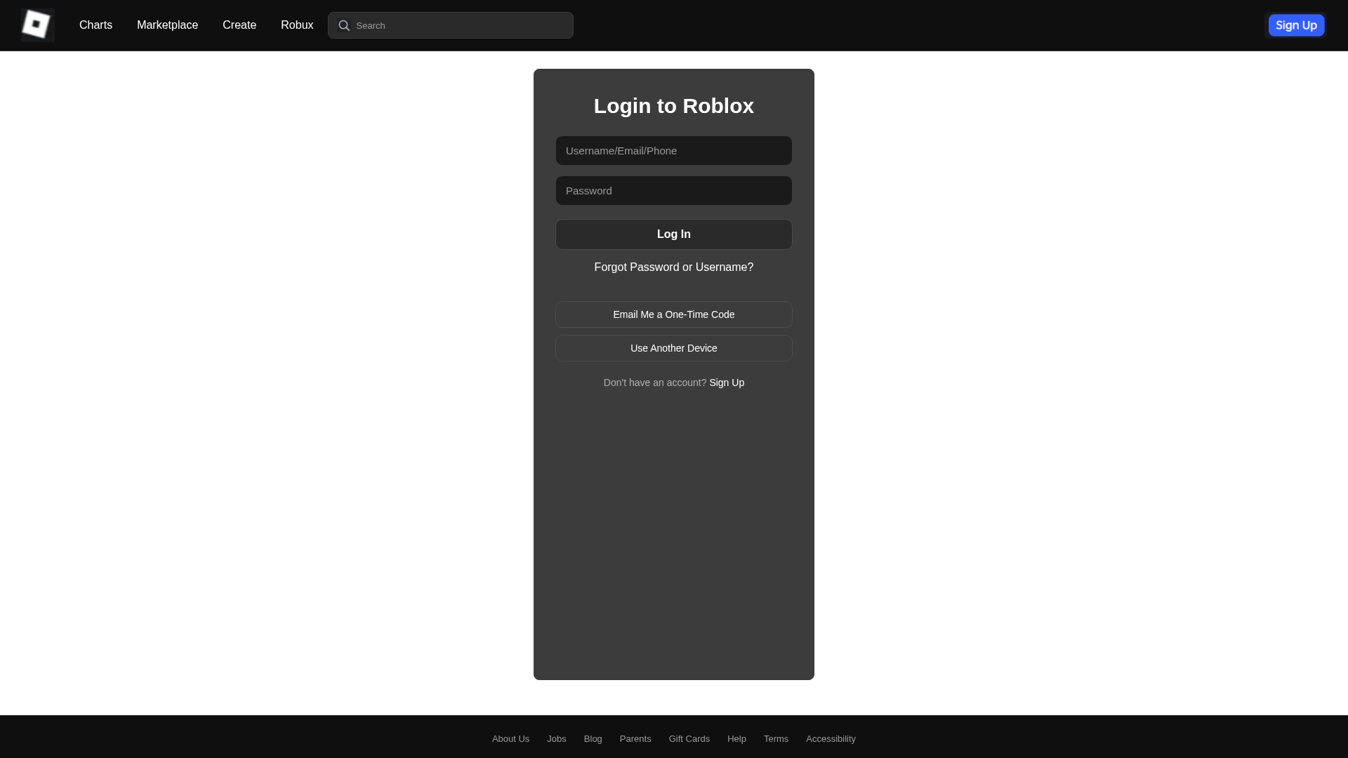Screen dimensions: 1348x758
Task: Follow the Sign Up link below the form
Action: pos(727,383)
